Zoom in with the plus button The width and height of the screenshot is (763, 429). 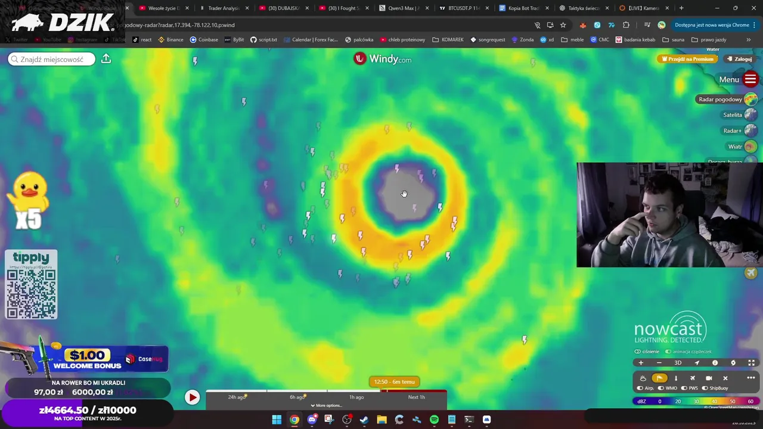click(641, 363)
